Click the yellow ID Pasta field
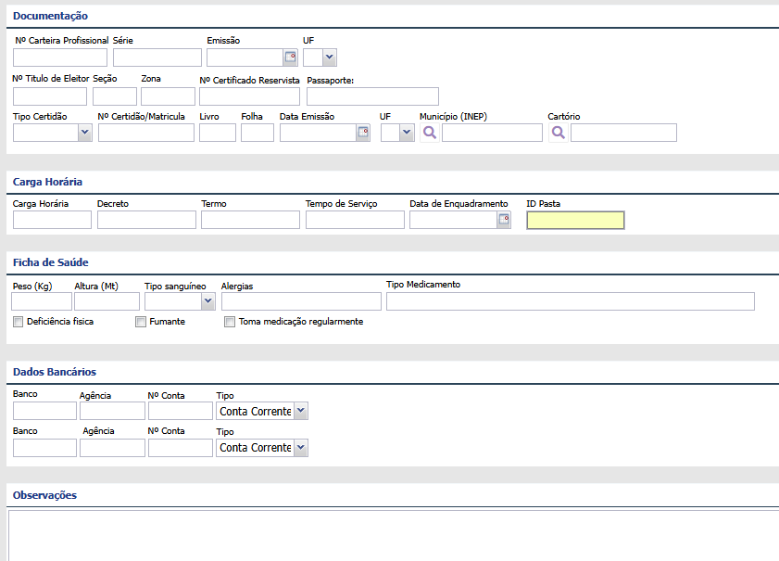 pos(575,221)
